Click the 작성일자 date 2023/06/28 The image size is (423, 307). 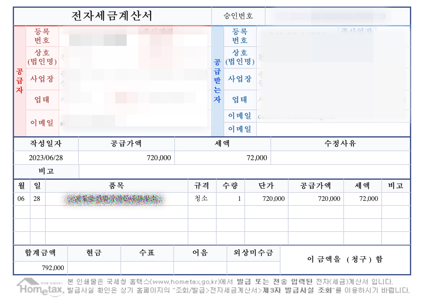tap(45, 158)
